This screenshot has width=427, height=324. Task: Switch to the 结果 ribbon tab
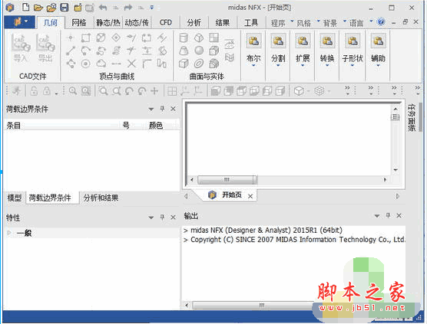223,22
